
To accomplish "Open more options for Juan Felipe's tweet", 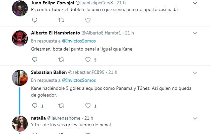I will (195, 3).
